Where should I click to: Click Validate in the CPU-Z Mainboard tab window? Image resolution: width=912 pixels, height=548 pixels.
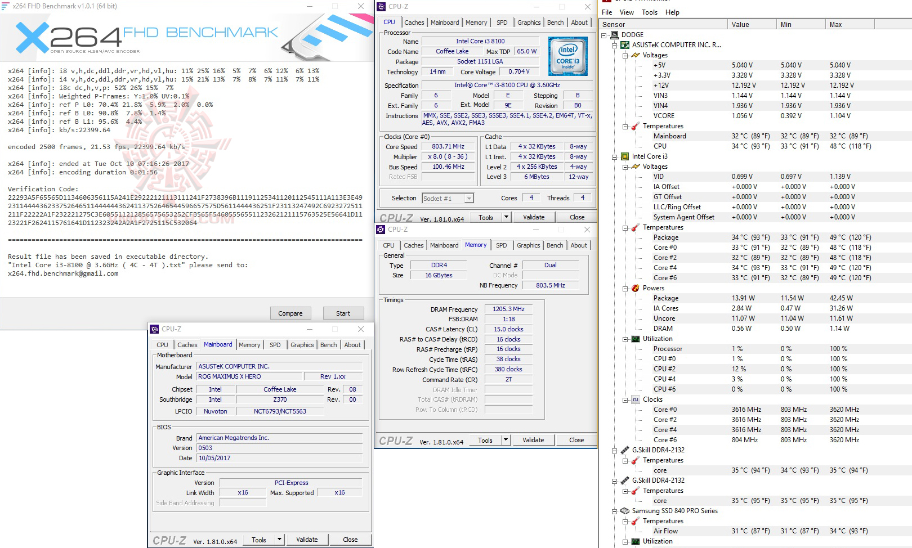point(307,540)
